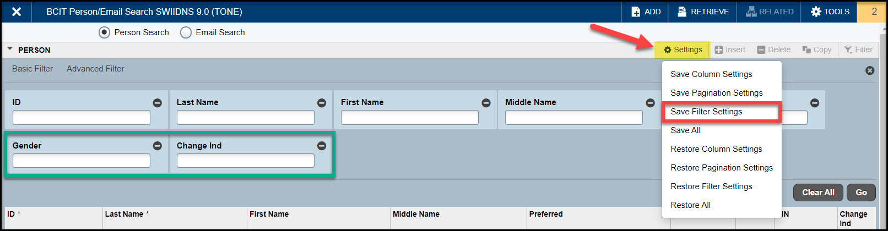Image resolution: width=888 pixels, height=231 pixels.
Task: Choose Save Filter Settings menu item
Action: tap(706, 112)
